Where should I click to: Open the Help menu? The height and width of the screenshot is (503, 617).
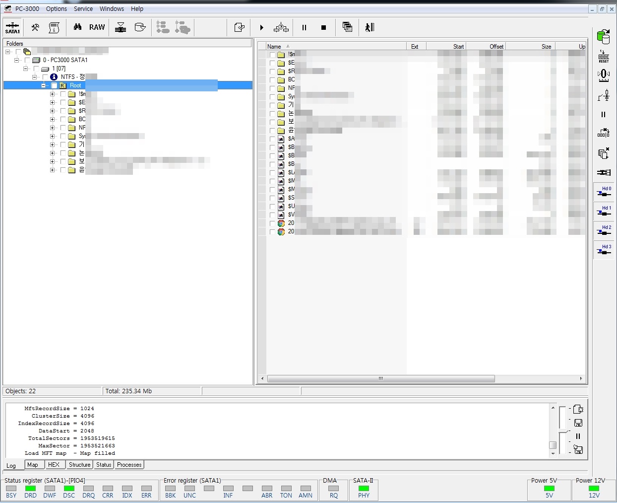click(x=137, y=9)
